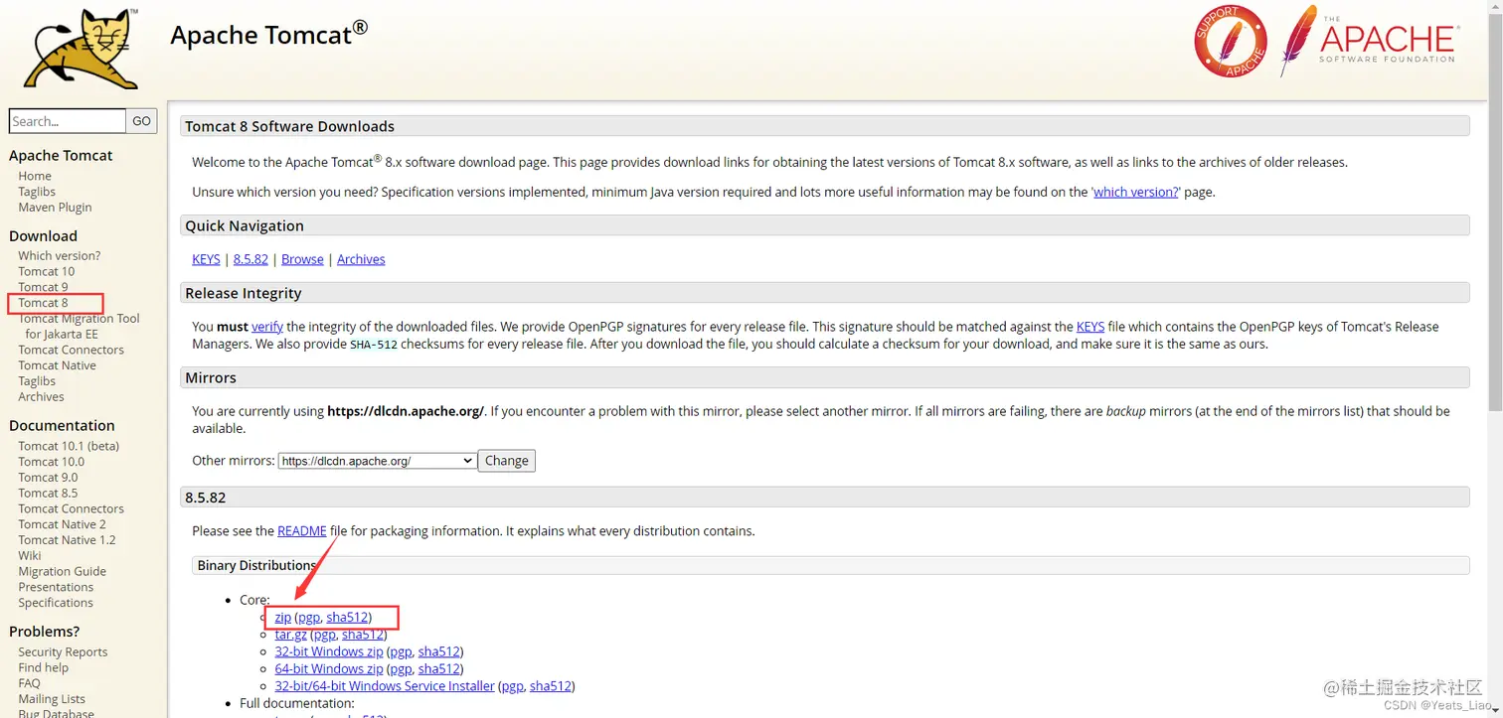
Task: Open Tomcat Connectors documentation link
Action: 71,508
